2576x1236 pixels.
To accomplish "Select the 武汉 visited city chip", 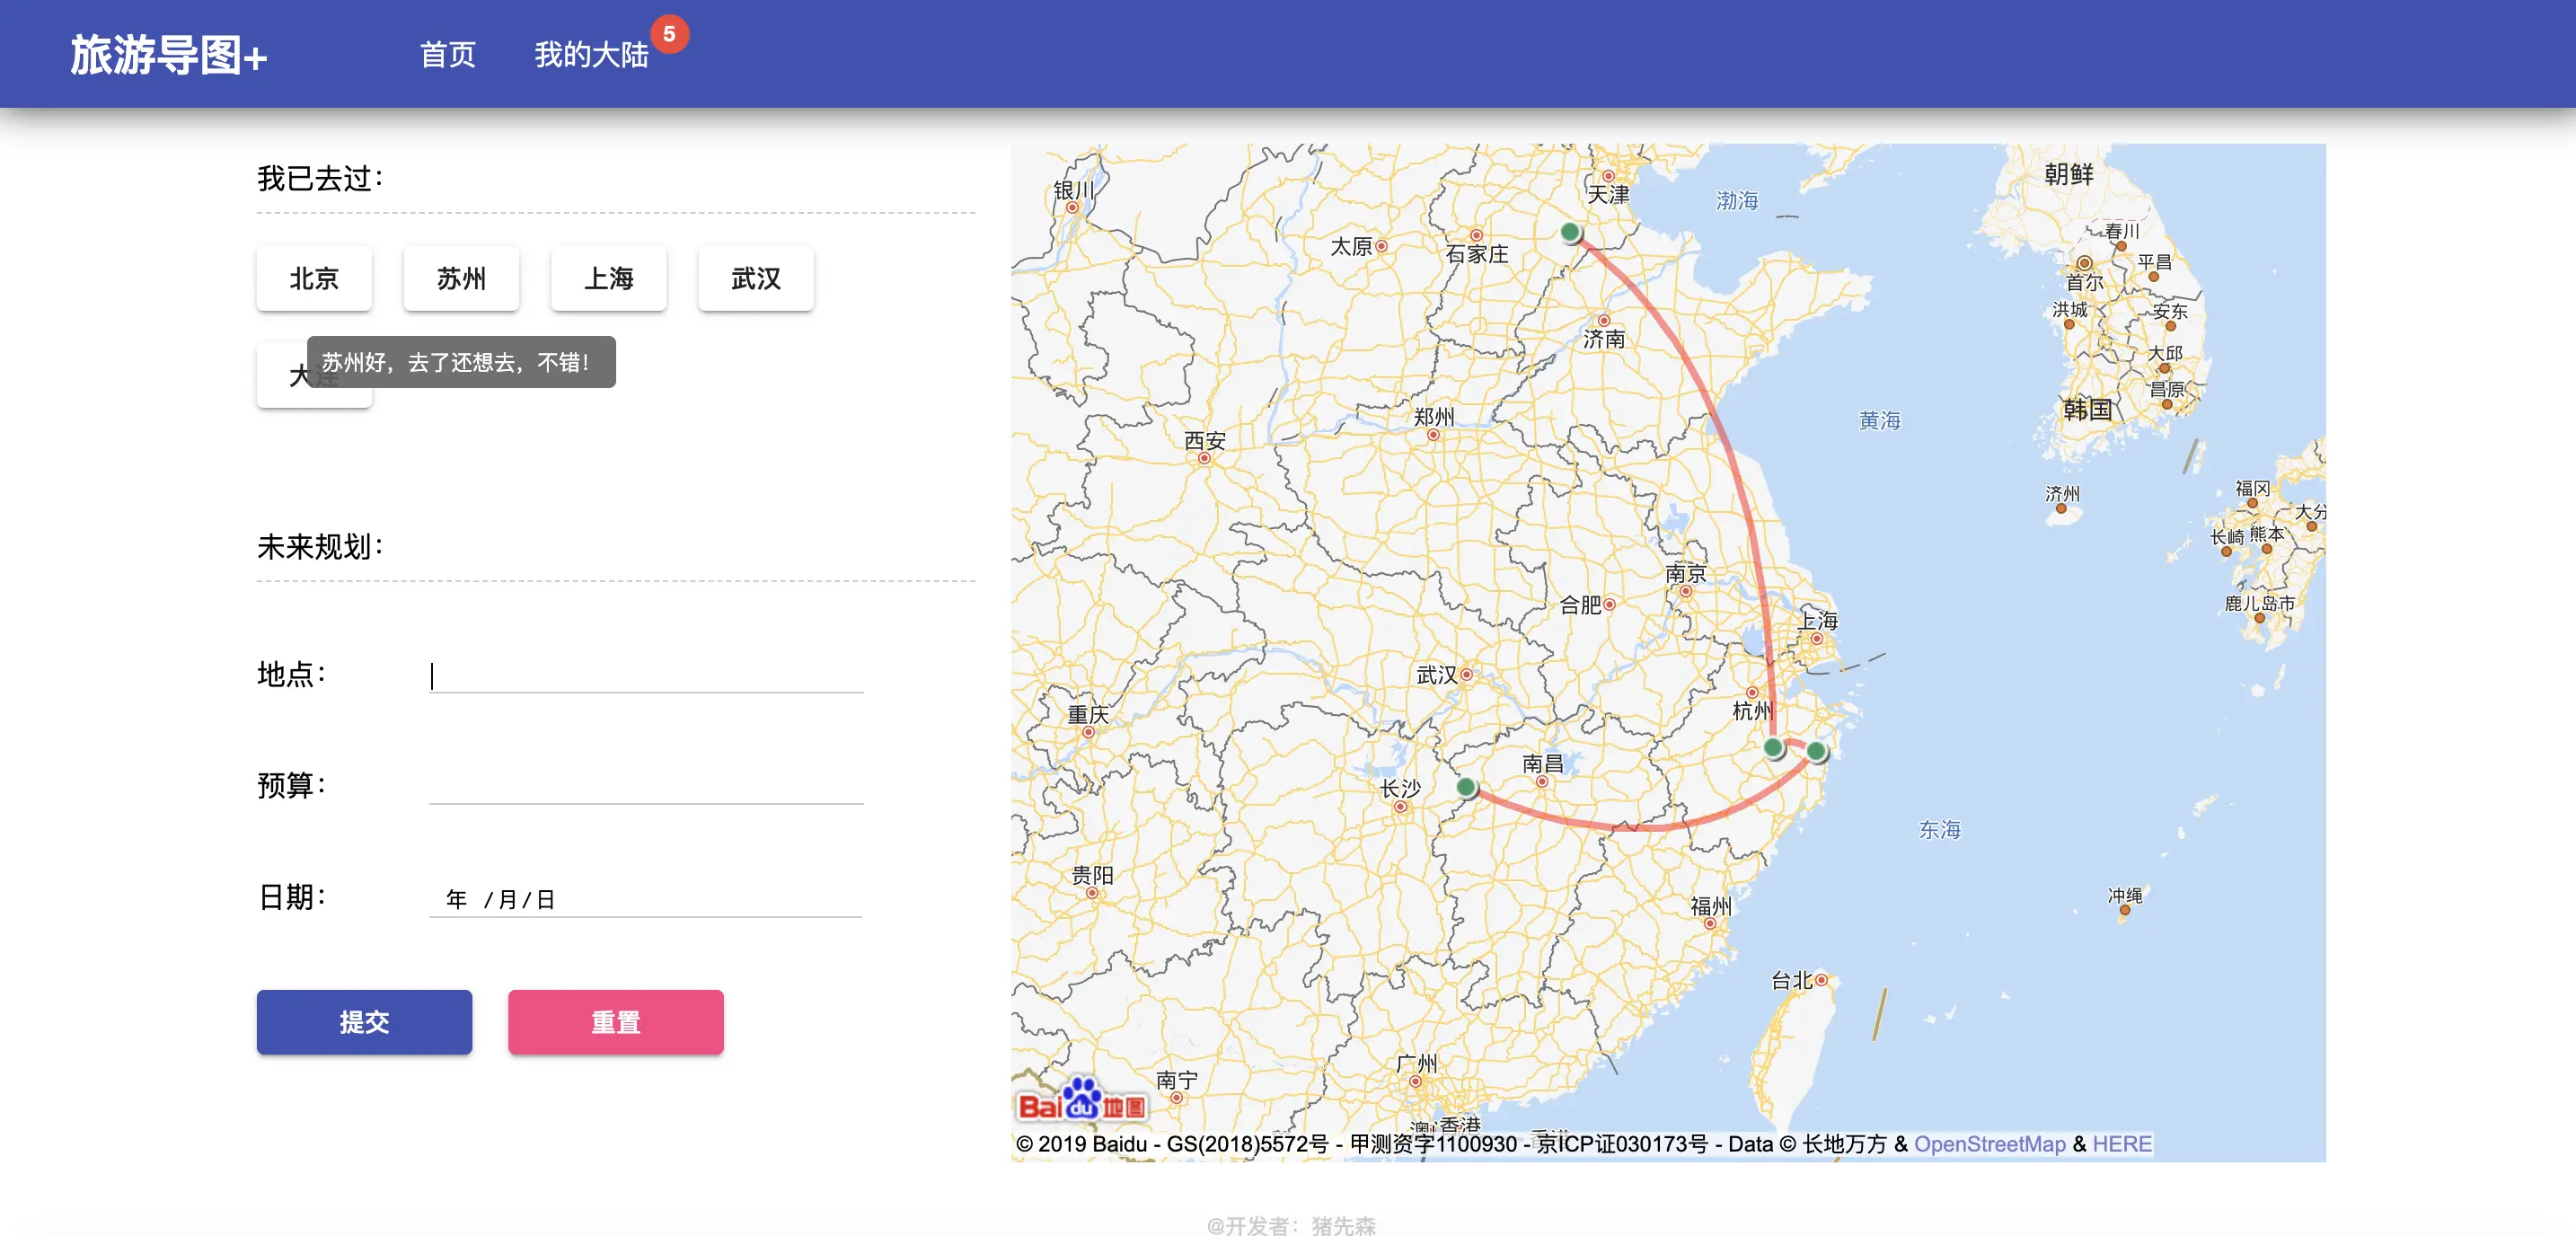I will pos(755,278).
